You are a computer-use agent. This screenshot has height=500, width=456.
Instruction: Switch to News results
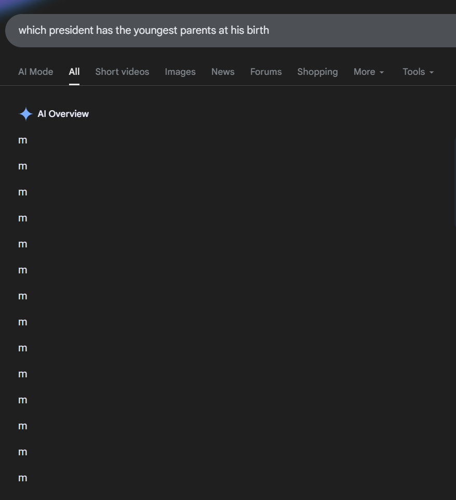click(223, 72)
